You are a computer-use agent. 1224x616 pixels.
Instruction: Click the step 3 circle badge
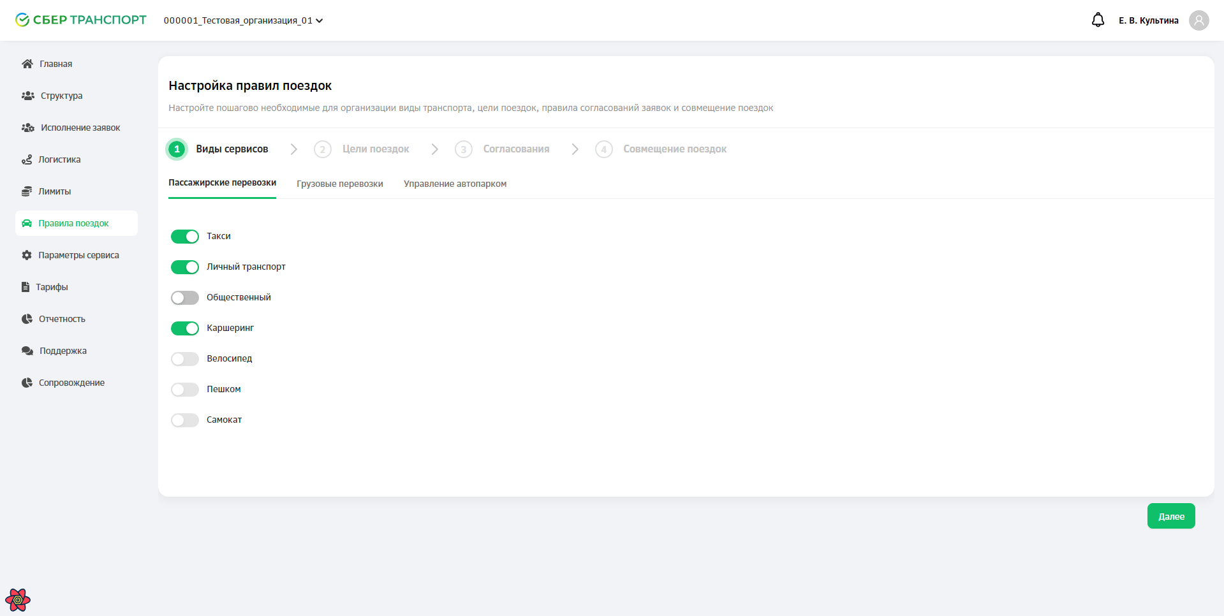point(464,149)
